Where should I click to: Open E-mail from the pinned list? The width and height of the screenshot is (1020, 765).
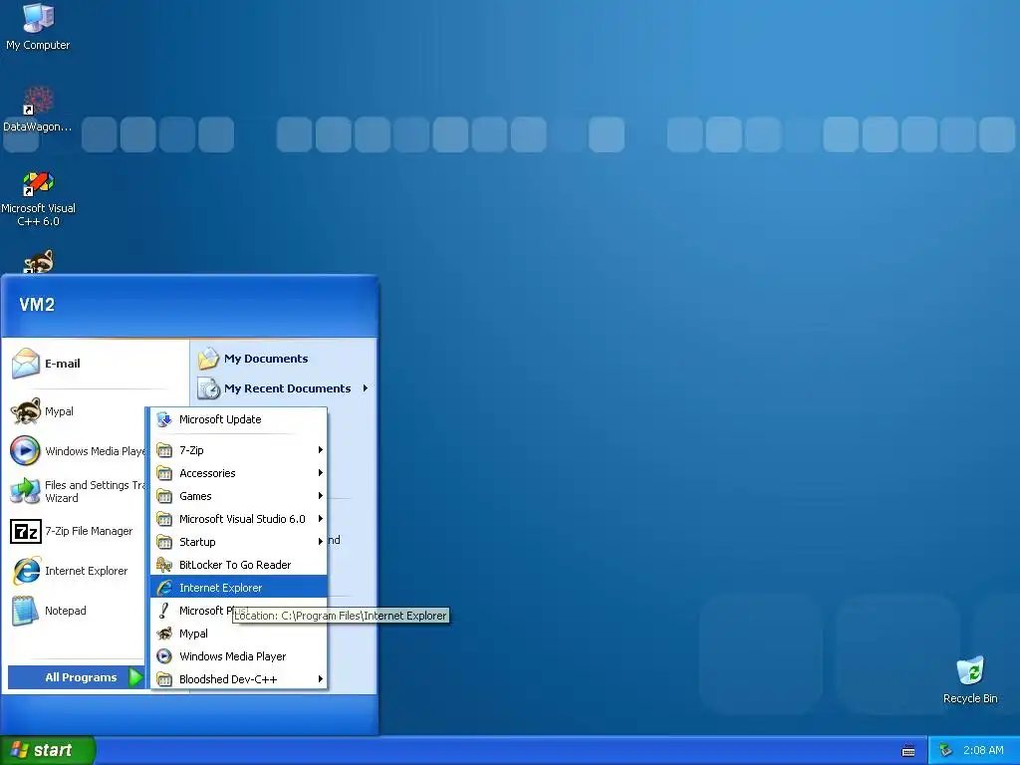pyautogui.click(x=95, y=364)
